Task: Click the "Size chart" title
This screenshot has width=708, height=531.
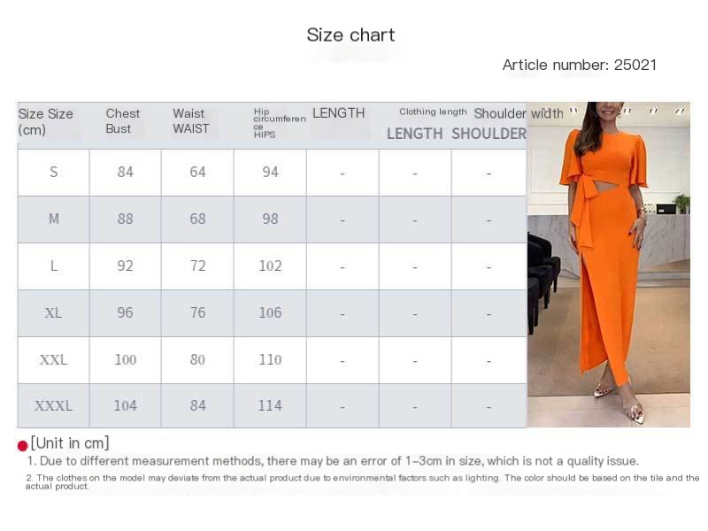Action: pyautogui.click(x=350, y=35)
